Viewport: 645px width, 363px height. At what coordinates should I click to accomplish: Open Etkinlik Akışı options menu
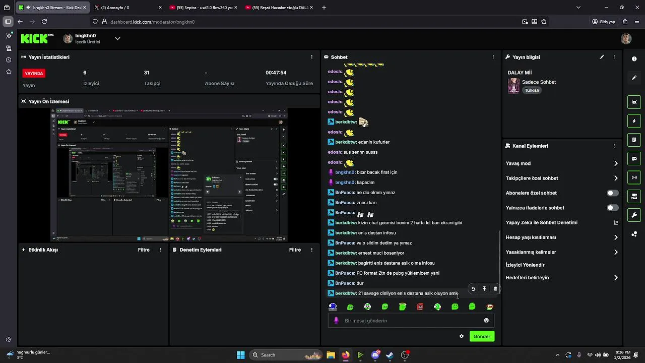click(160, 250)
